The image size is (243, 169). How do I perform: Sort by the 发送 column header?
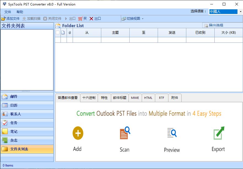172,33
